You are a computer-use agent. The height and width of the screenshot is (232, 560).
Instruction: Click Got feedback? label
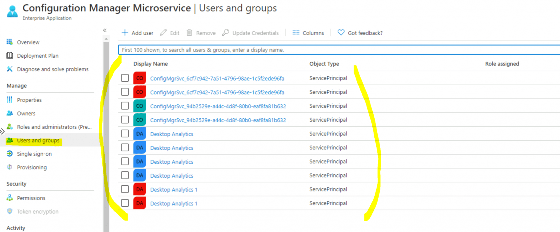pos(365,33)
